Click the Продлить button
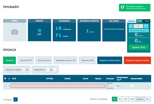This screenshot has width=154, height=104. 9,60
